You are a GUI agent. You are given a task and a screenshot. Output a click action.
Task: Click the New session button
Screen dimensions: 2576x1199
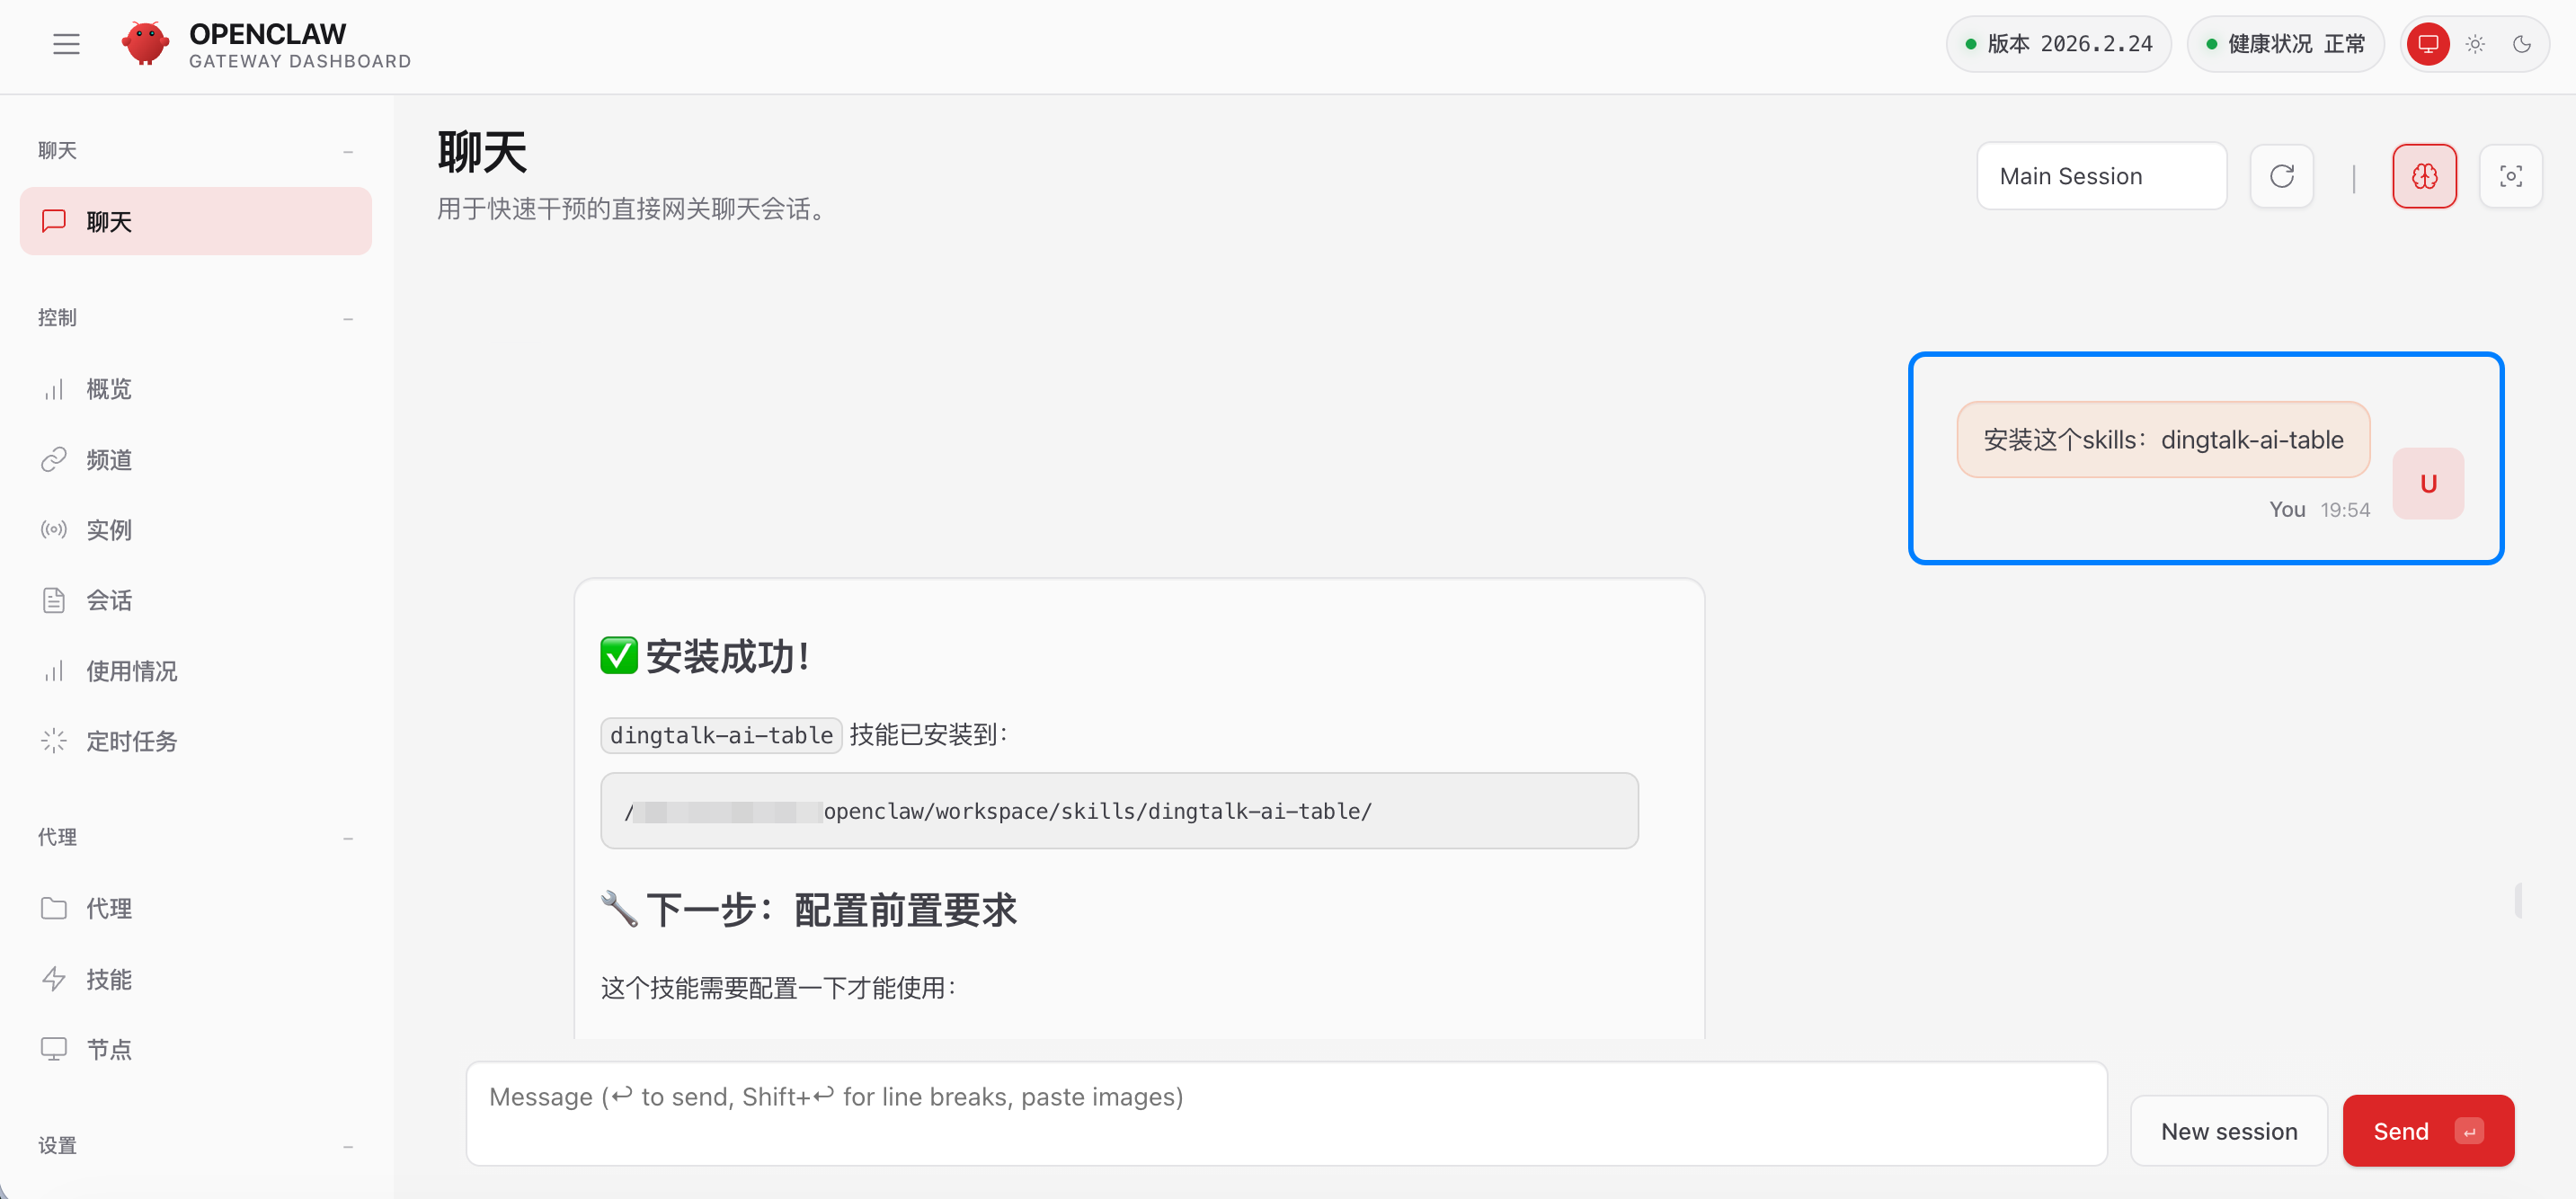click(x=2228, y=1131)
